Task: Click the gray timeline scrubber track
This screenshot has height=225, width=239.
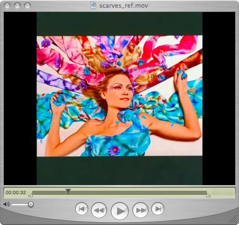Action: click(119, 193)
